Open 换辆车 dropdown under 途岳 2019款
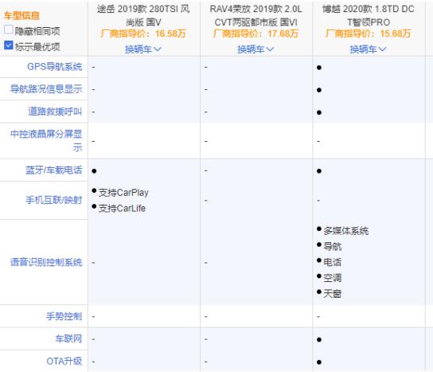433x372 pixels. pos(142,49)
